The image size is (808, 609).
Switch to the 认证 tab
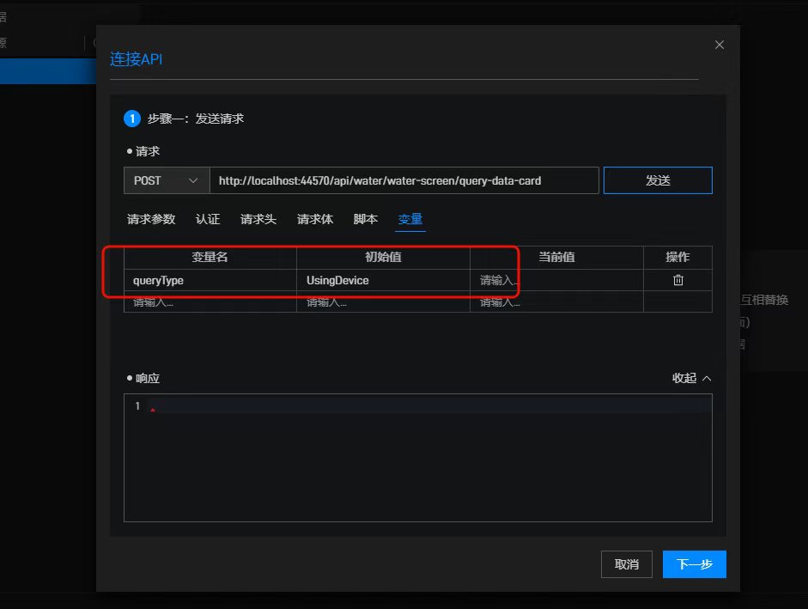pos(208,219)
